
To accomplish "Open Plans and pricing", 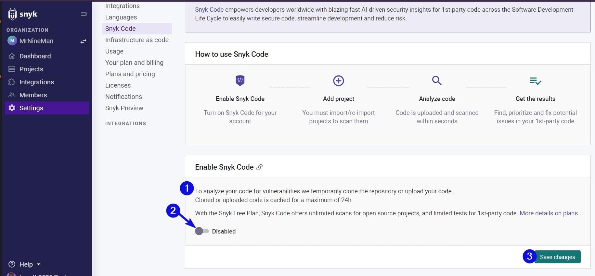I will [x=130, y=74].
